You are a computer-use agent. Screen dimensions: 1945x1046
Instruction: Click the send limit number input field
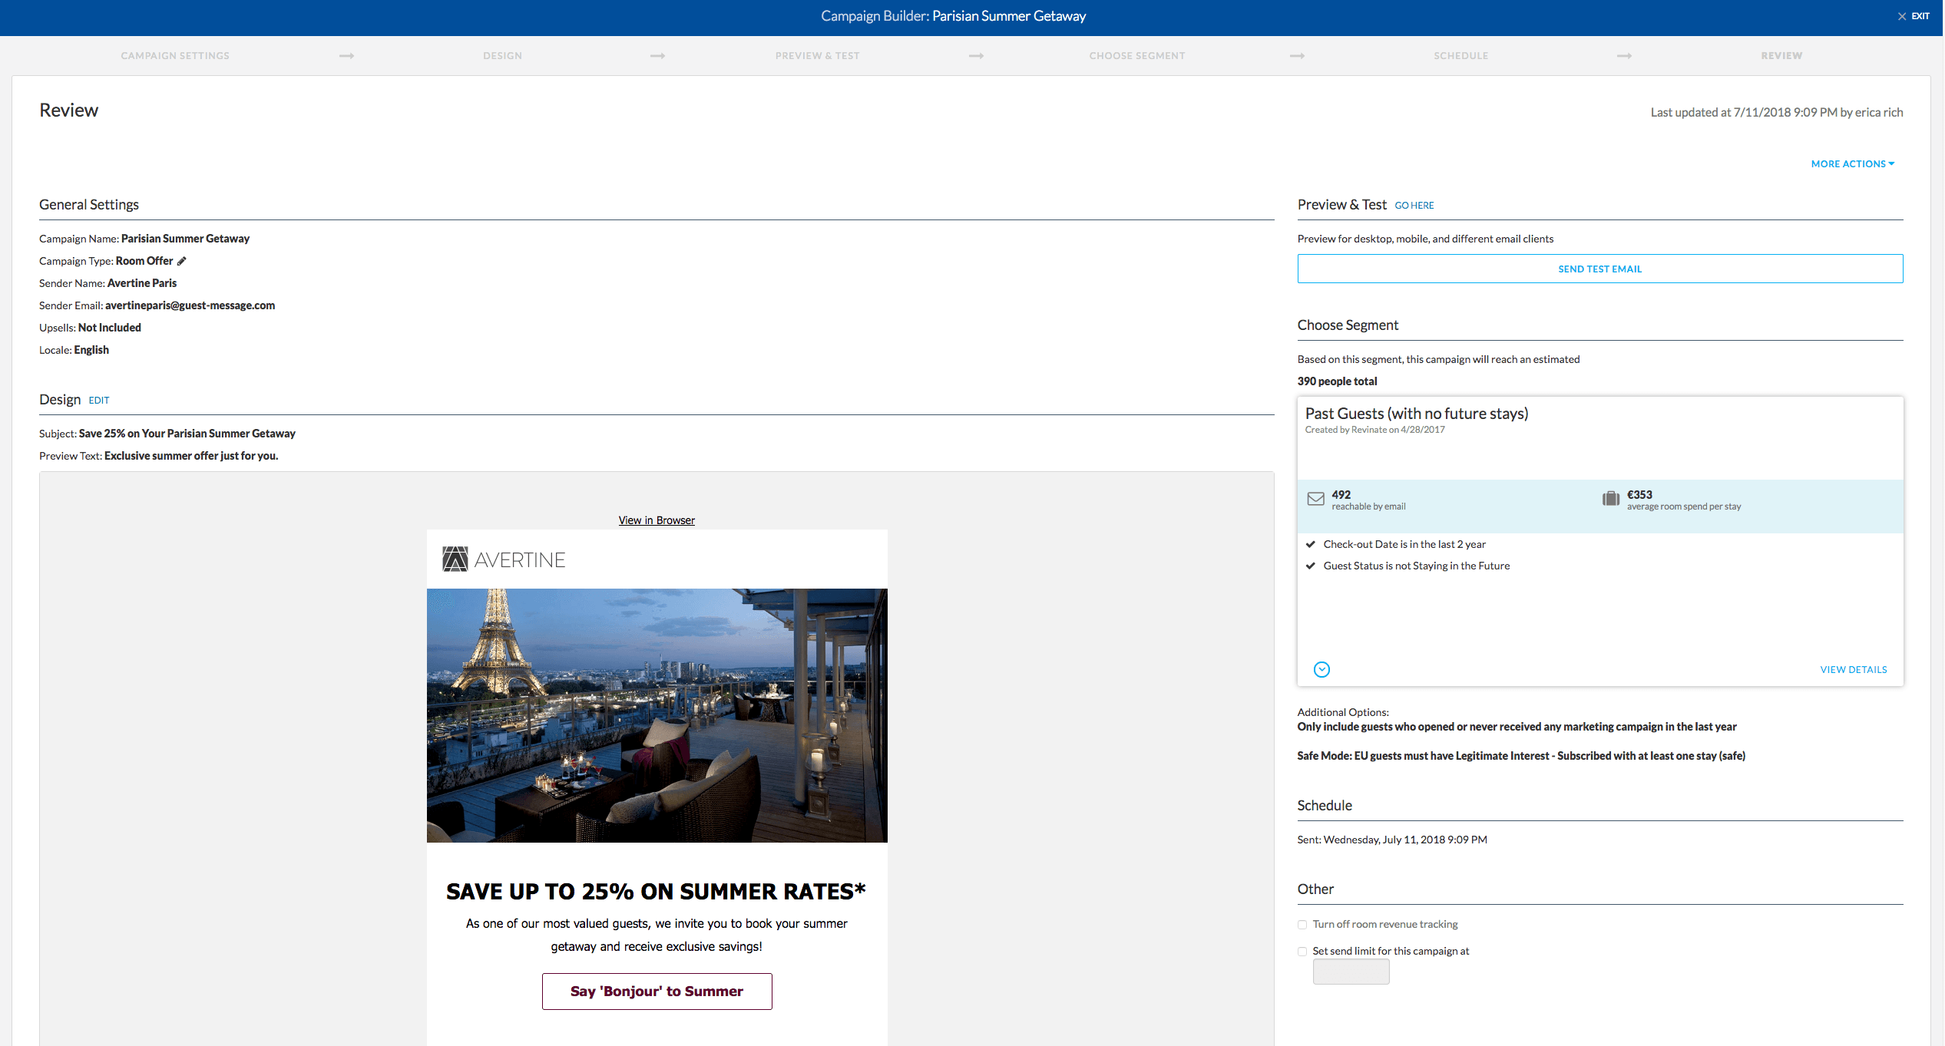pyautogui.click(x=1351, y=972)
